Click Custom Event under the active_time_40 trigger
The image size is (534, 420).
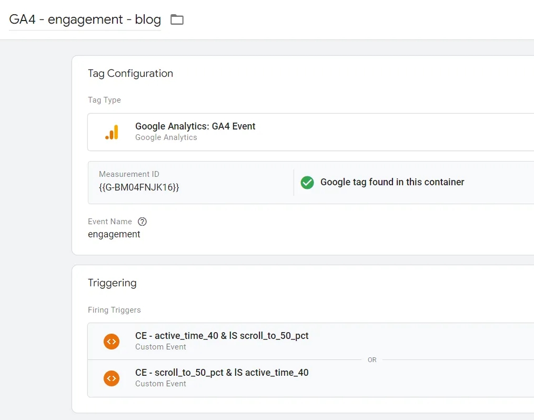coord(160,347)
